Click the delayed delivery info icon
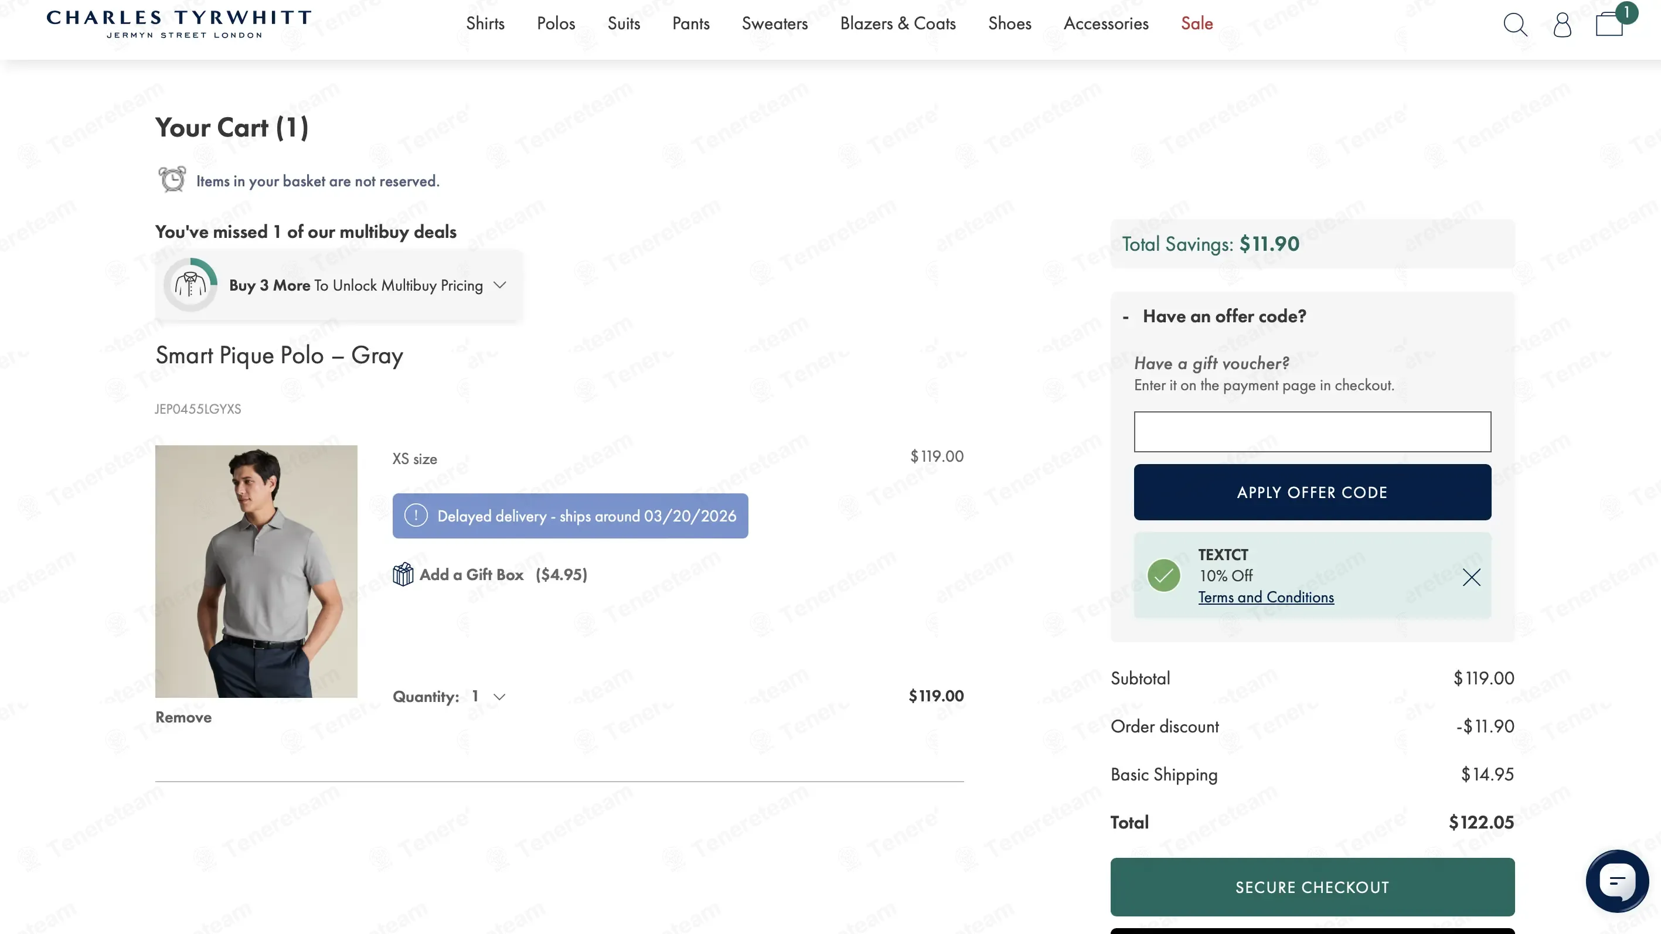The width and height of the screenshot is (1661, 934). 416,515
